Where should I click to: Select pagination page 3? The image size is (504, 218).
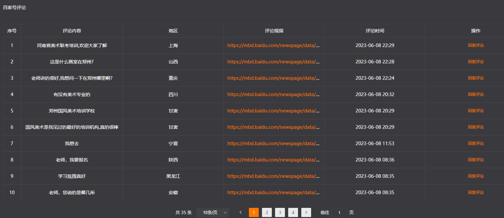(280, 212)
